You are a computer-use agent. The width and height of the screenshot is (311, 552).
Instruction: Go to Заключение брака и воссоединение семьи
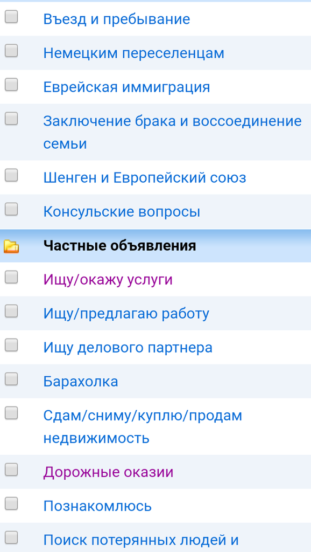(x=173, y=133)
